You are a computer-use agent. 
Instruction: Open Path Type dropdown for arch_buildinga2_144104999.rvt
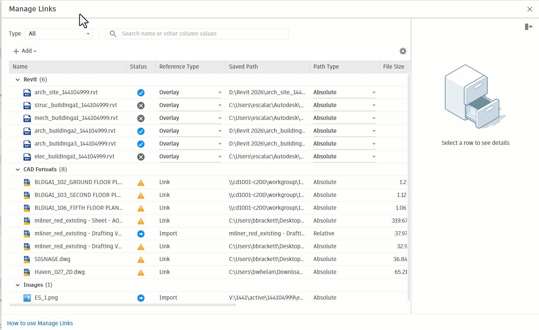tap(345, 131)
